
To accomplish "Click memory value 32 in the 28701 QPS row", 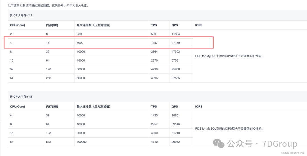I will (x=48, y=115).
